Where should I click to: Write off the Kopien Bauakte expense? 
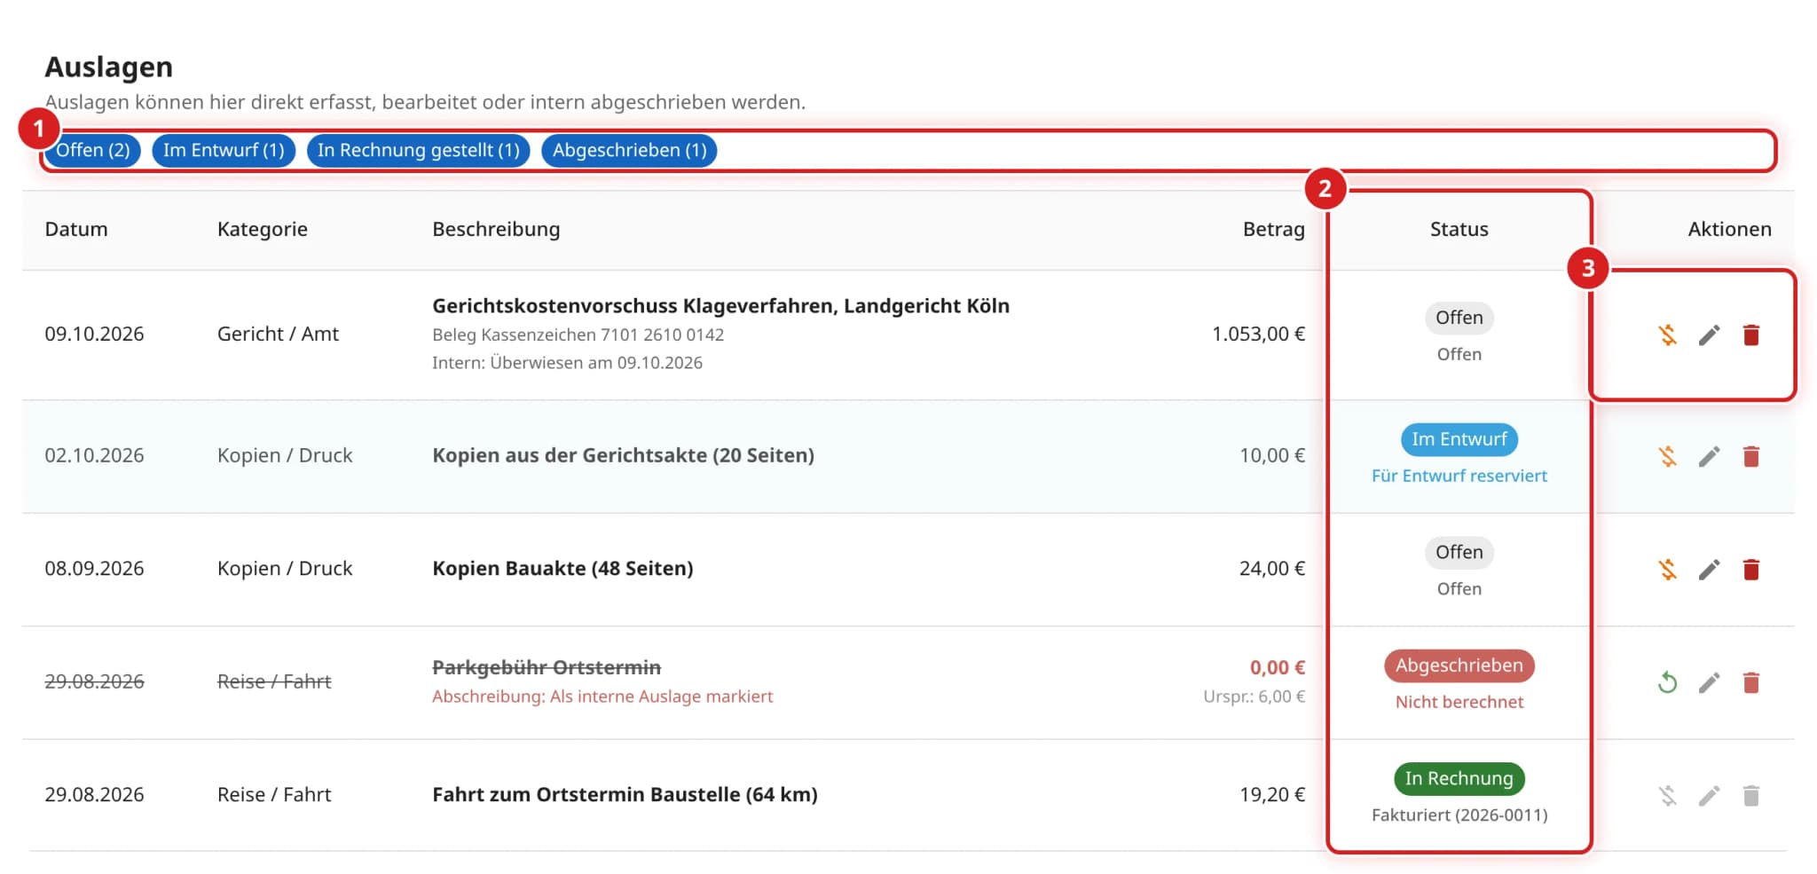click(x=1668, y=570)
